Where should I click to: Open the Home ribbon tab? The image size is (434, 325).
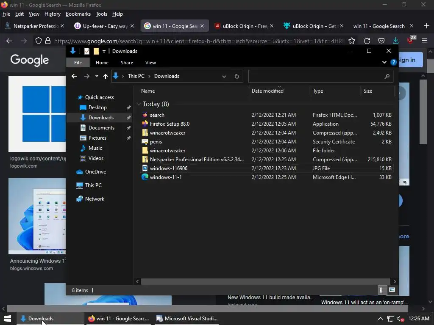(102, 63)
